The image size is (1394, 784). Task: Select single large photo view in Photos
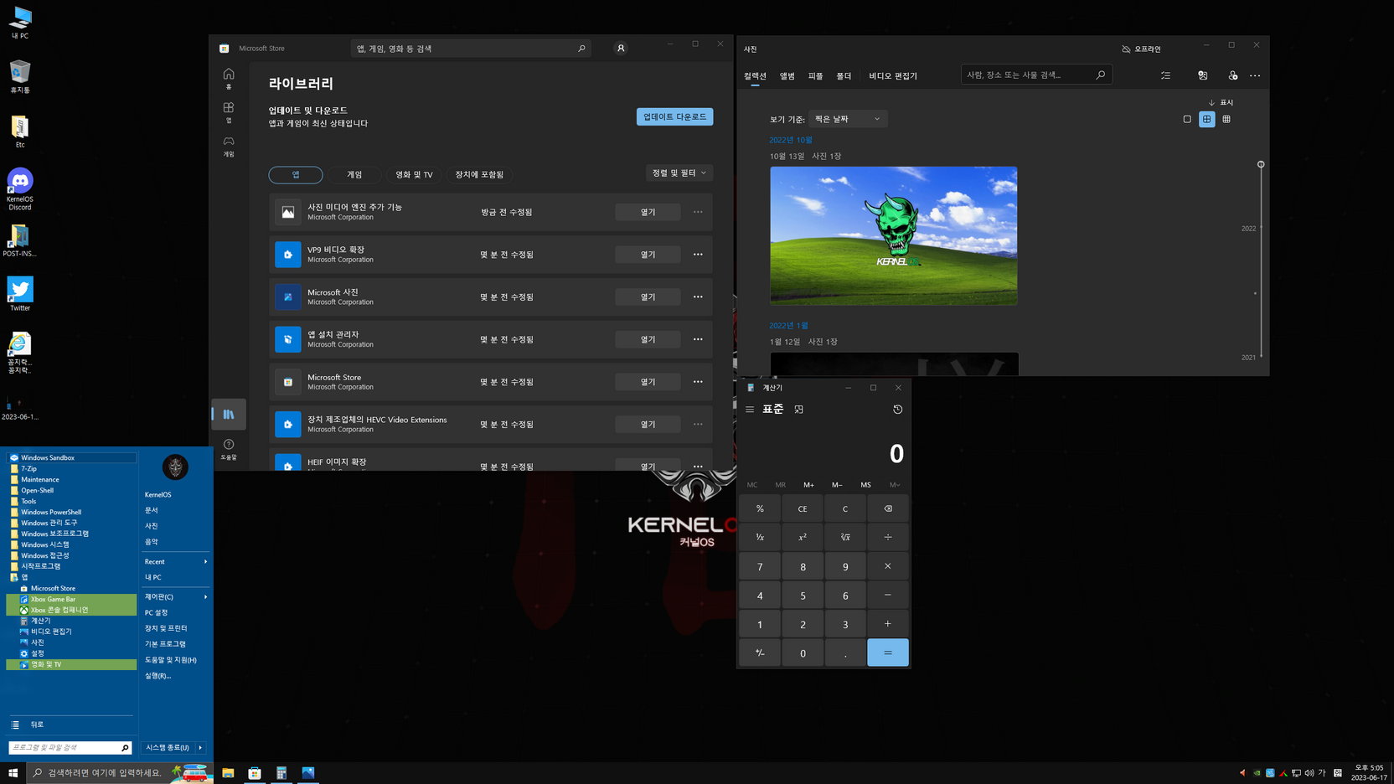click(1187, 119)
